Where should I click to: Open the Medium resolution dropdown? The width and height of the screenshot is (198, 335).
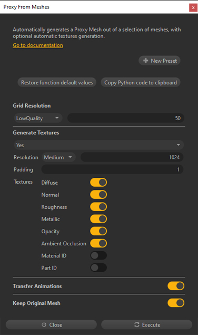pyautogui.click(x=58, y=157)
